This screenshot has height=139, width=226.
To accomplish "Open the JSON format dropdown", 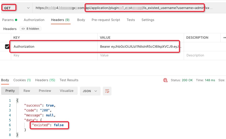I will pyautogui.click(x=90, y=91).
